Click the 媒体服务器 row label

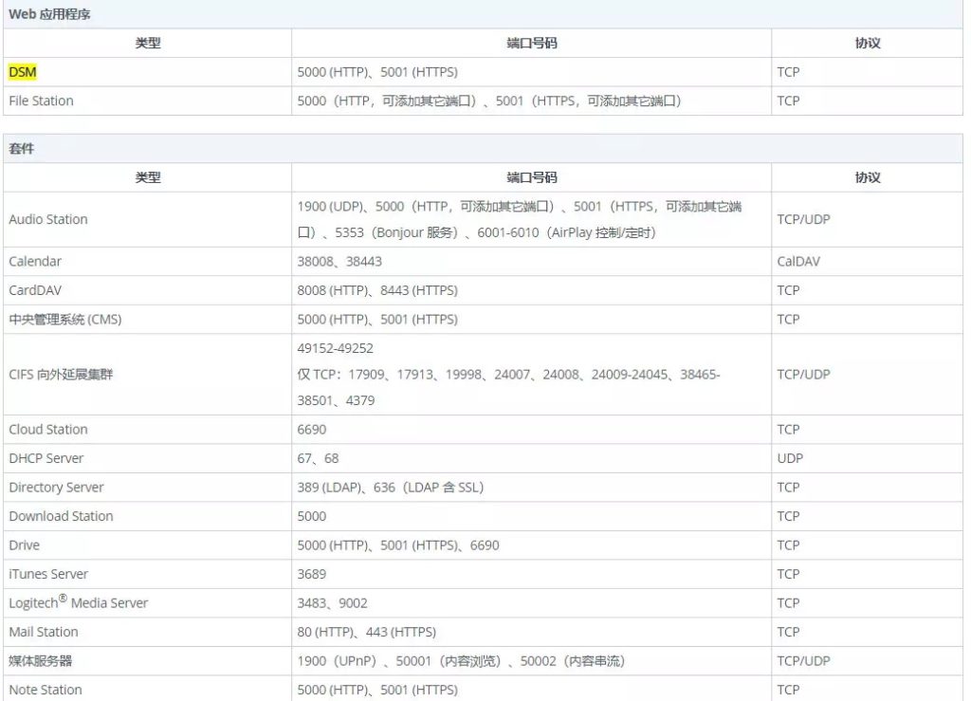pyautogui.click(x=41, y=661)
